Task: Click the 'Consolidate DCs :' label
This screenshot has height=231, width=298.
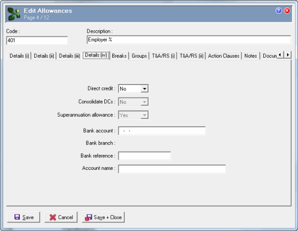Action: 97,101
